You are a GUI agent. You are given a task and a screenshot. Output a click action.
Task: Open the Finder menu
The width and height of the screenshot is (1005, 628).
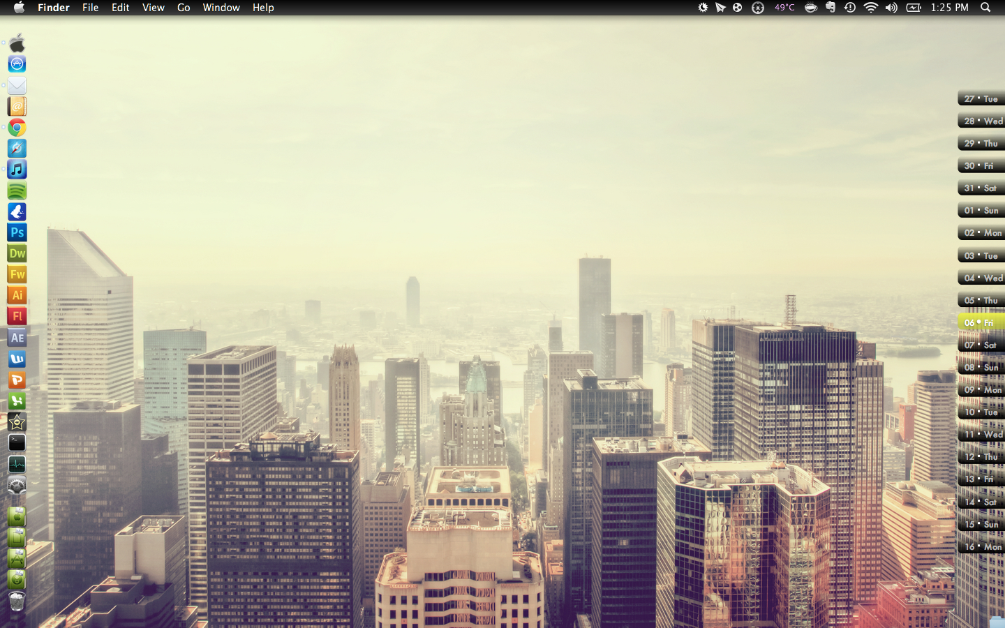[x=54, y=8]
